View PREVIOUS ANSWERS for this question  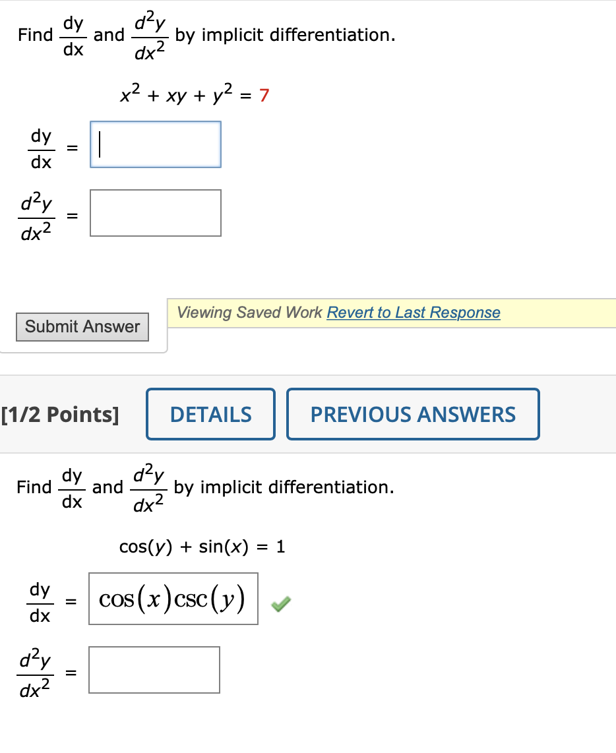point(413,414)
